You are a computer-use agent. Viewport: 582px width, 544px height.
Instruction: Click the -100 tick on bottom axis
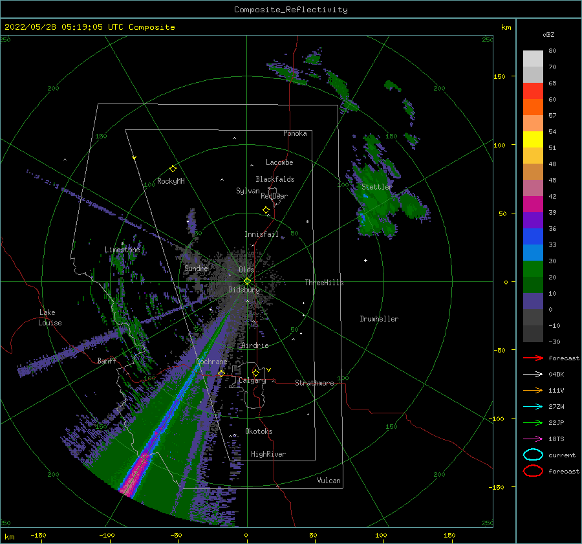pyautogui.click(x=107, y=535)
